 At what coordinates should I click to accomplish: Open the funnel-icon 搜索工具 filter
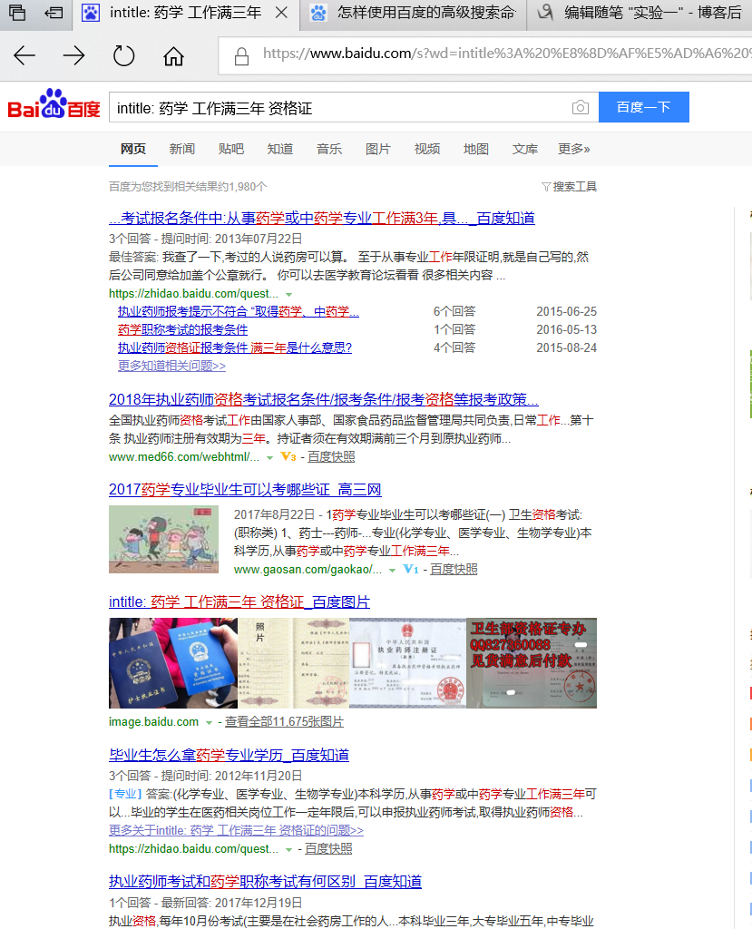pyautogui.click(x=569, y=187)
